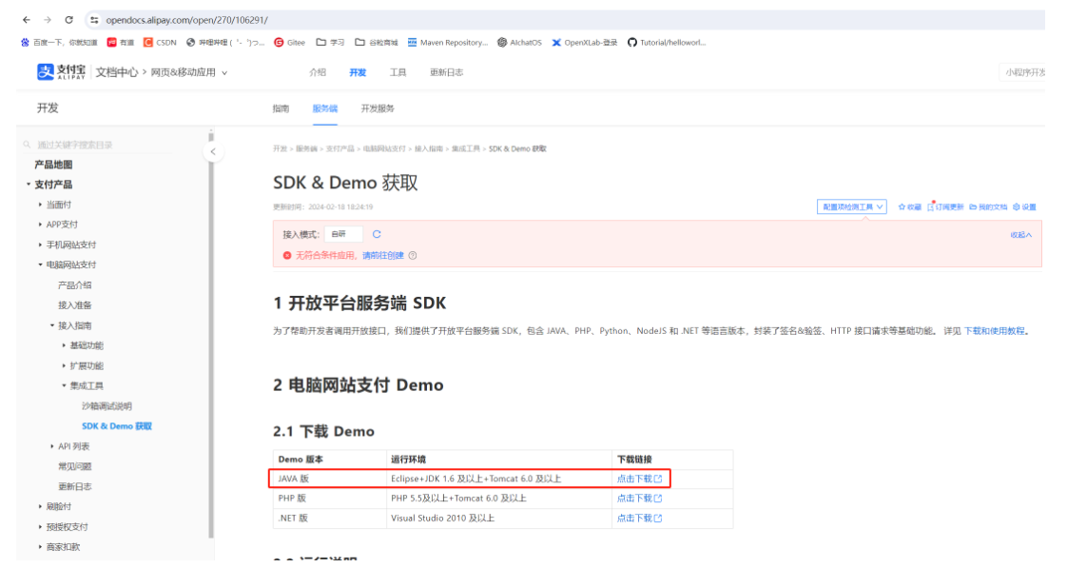Collapse the sidebar with the left chevron
Image resolution: width=1067 pixels, height=568 pixels.
213,152
